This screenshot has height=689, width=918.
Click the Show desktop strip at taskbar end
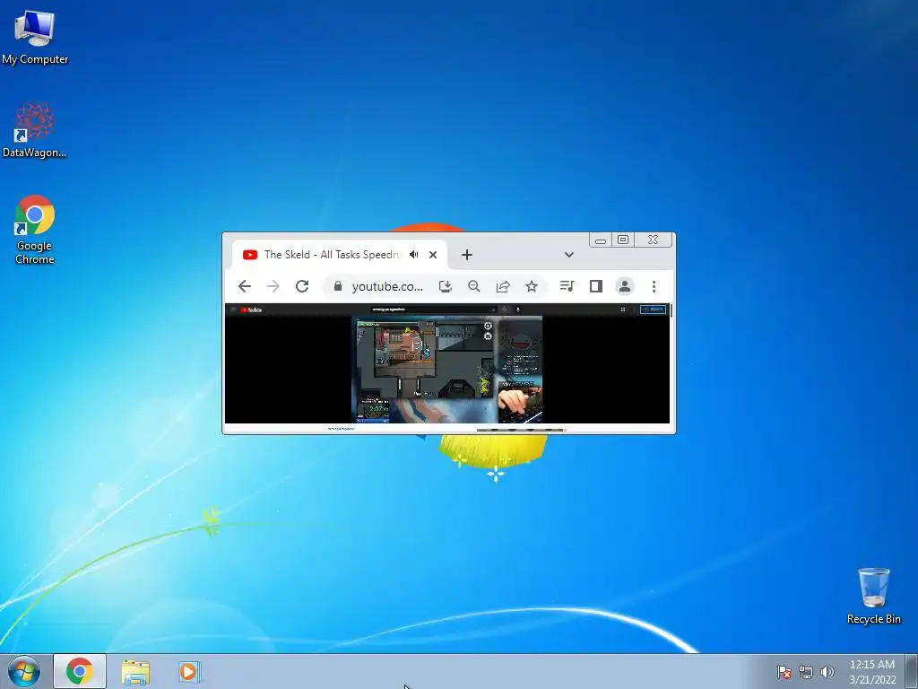[911, 671]
